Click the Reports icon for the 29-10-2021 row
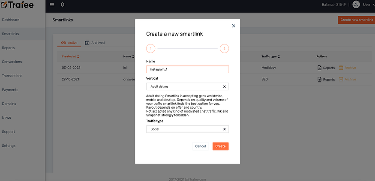Viewport: 375px width, 181px height. [319, 79]
